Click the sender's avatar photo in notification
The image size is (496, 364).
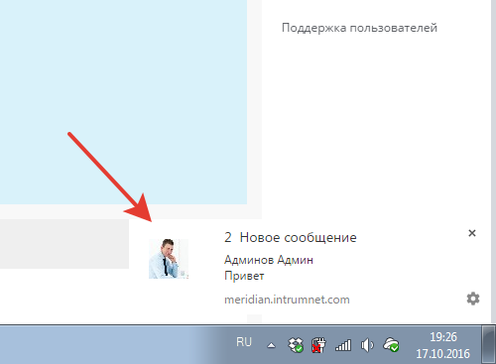point(169,259)
